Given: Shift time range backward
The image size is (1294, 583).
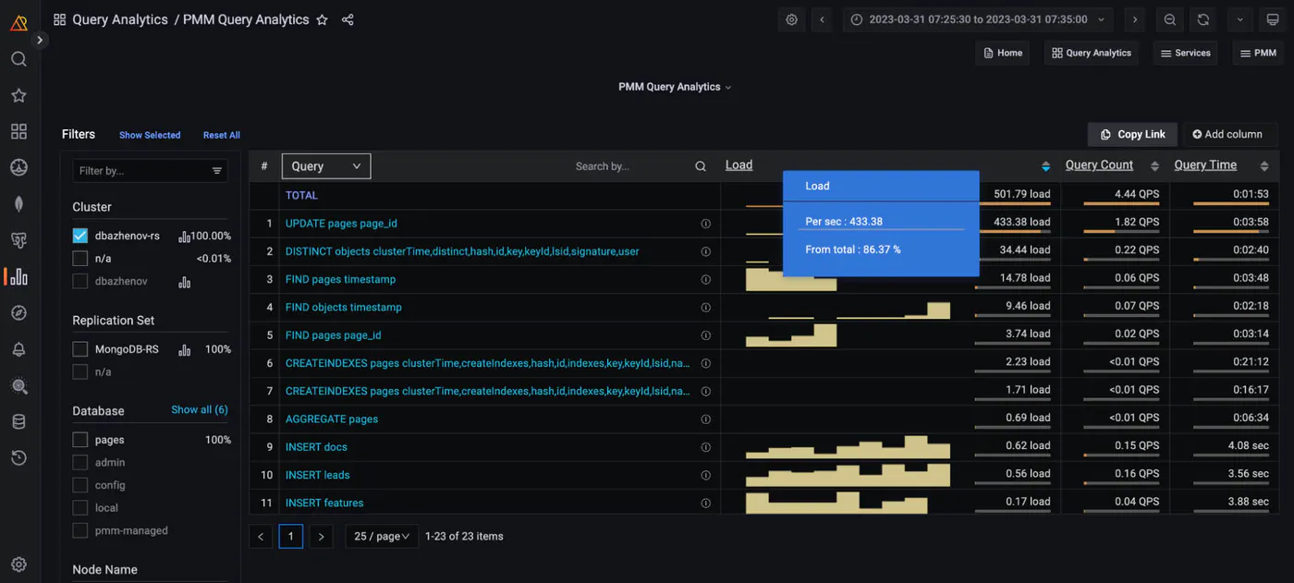Looking at the screenshot, I should pyautogui.click(x=822, y=19).
